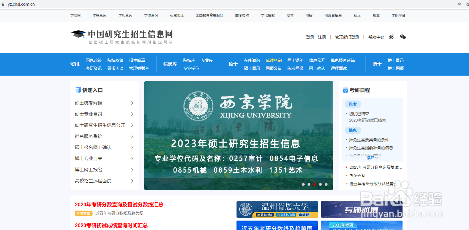Expand 硕士研究生招生信息公开 chevron arrow
The width and height of the screenshot is (469, 230).
(x=132, y=125)
